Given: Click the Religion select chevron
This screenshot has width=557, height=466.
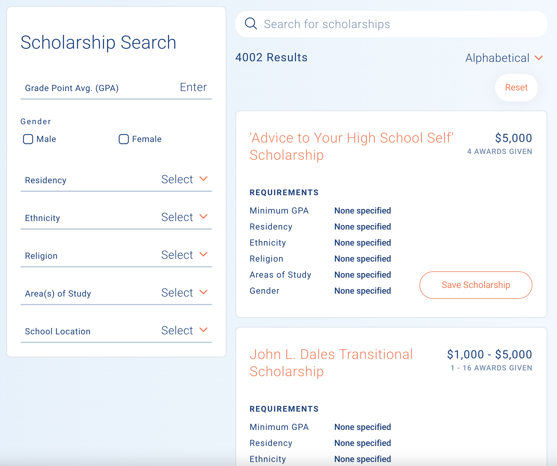Looking at the screenshot, I should [x=204, y=254].
